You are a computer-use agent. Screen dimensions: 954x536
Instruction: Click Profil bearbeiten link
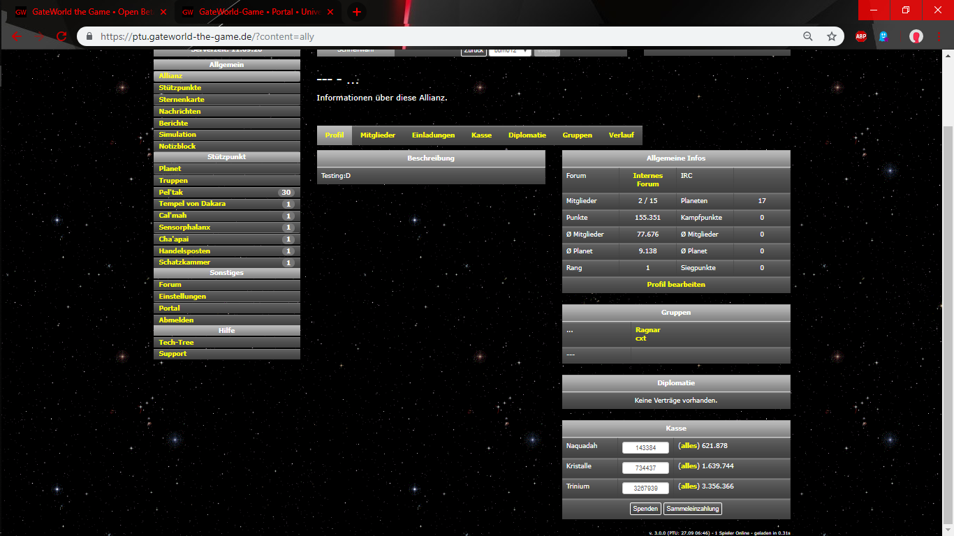point(675,285)
